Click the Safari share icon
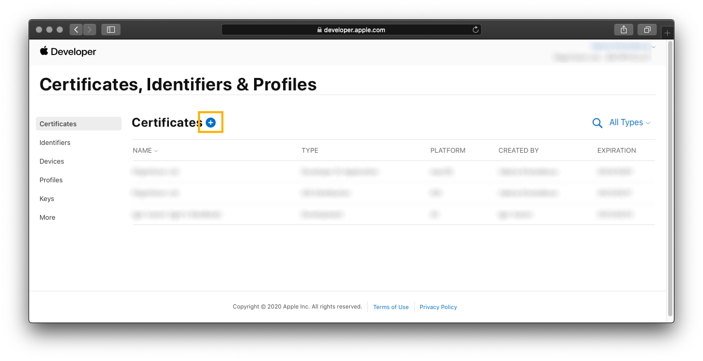Image resolution: width=703 pixels, height=361 pixels. pyautogui.click(x=624, y=30)
